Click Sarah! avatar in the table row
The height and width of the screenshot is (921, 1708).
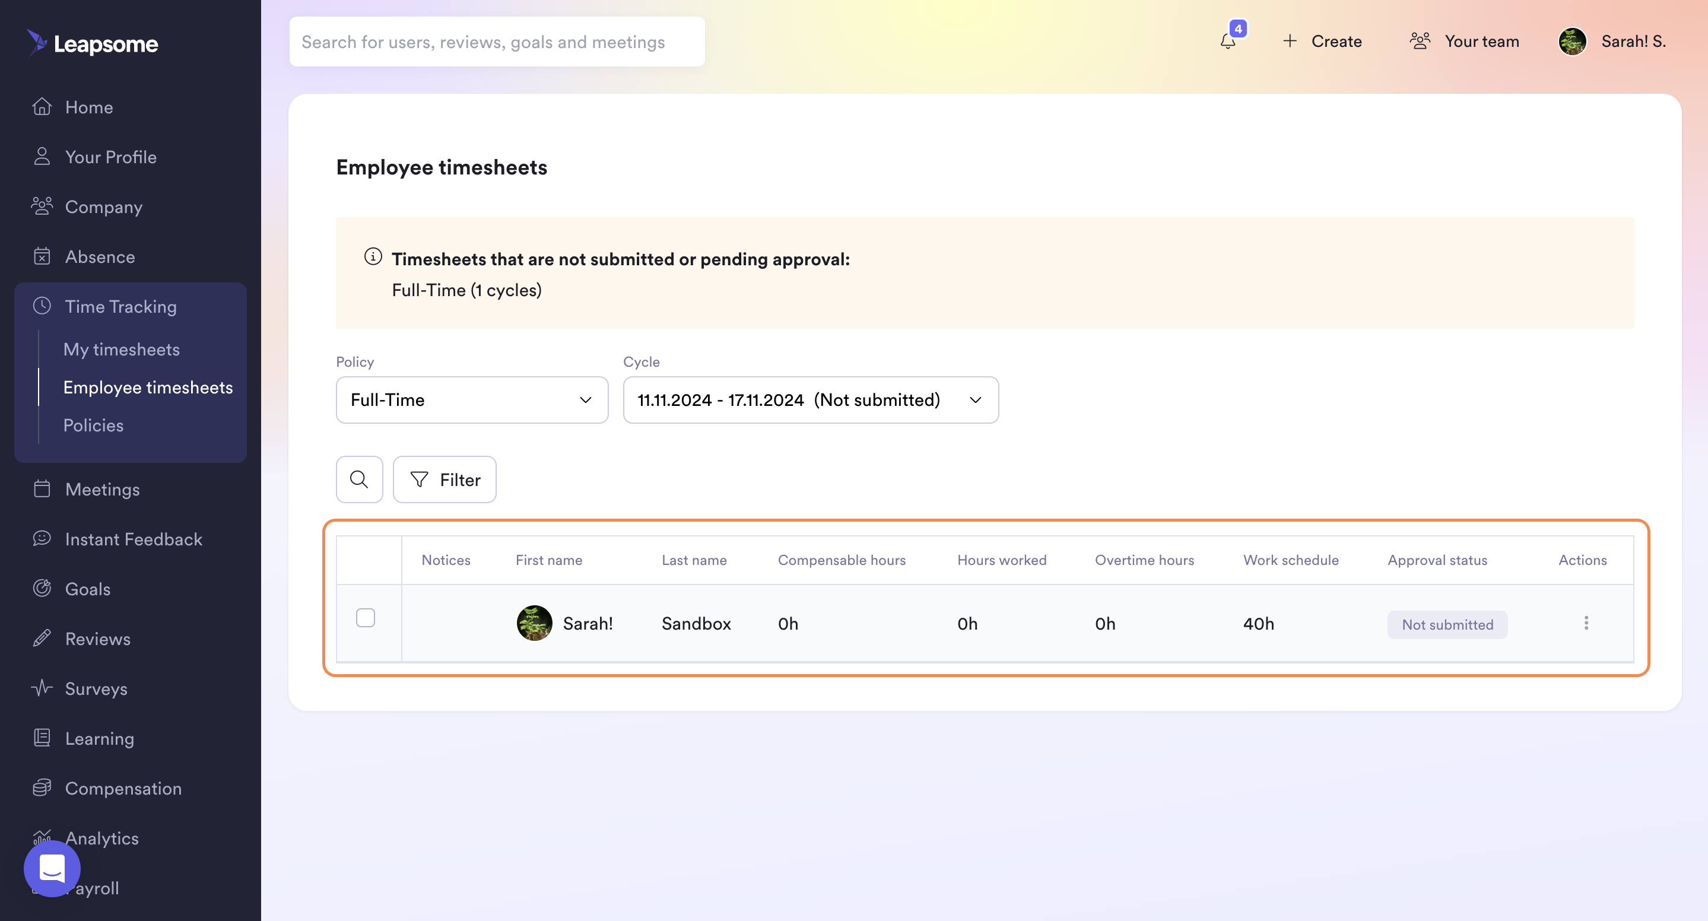click(534, 623)
